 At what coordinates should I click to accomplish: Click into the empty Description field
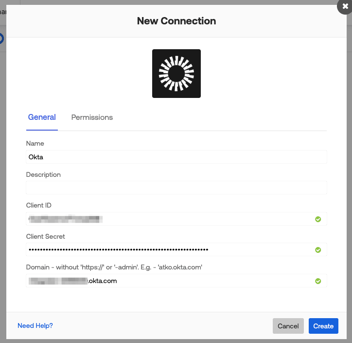pyautogui.click(x=176, y=188)
